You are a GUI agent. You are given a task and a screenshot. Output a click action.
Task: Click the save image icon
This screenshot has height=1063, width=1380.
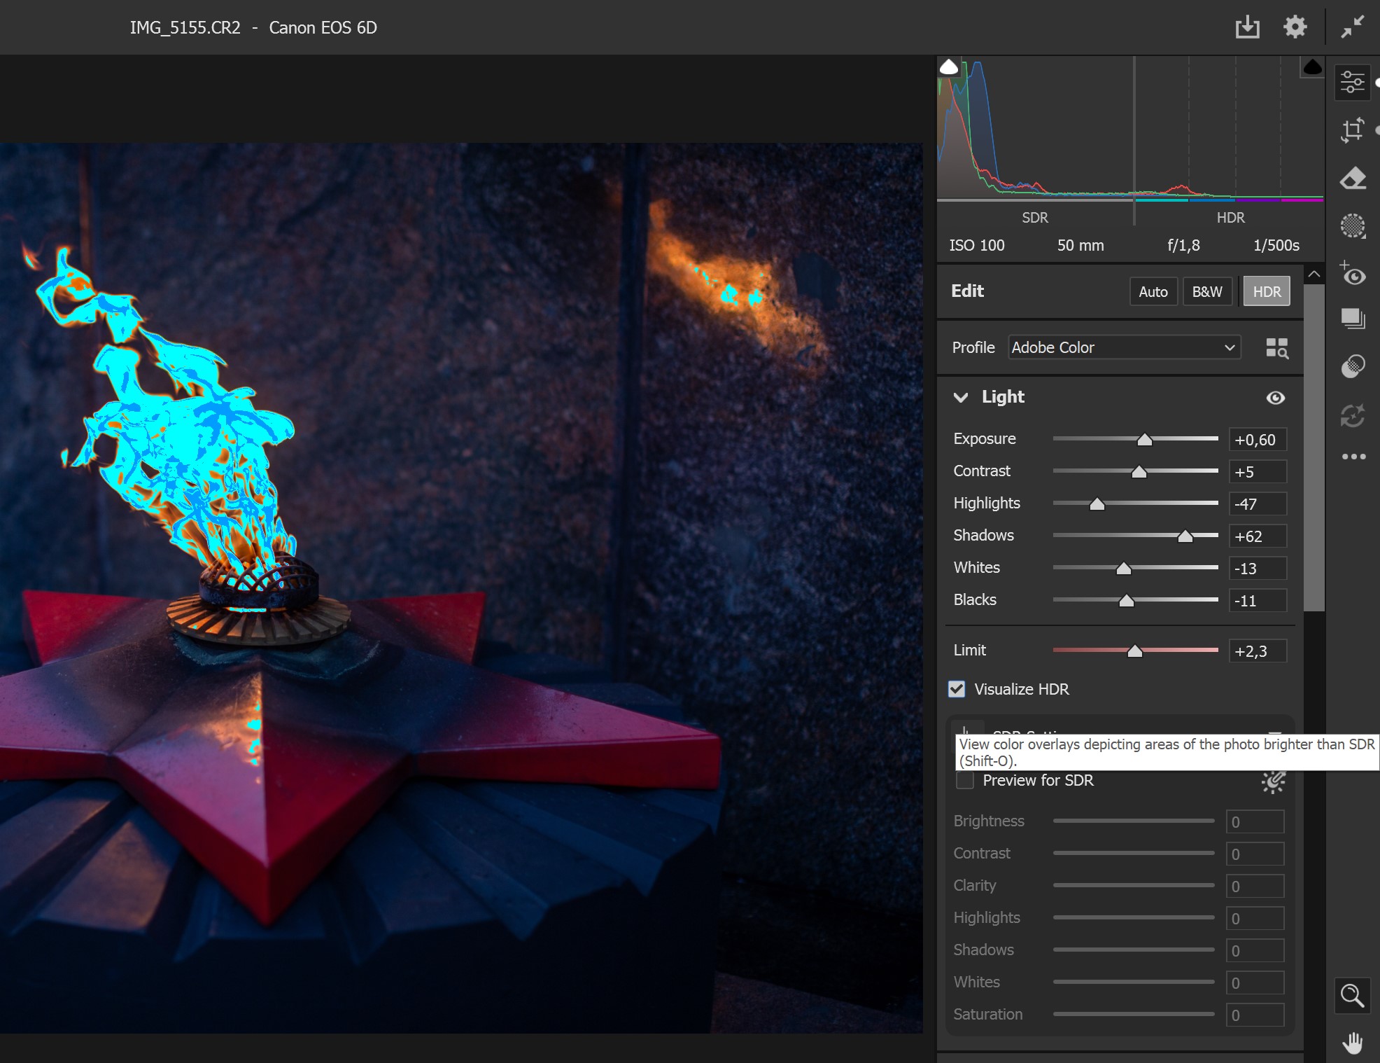[x=1247, y=27]
